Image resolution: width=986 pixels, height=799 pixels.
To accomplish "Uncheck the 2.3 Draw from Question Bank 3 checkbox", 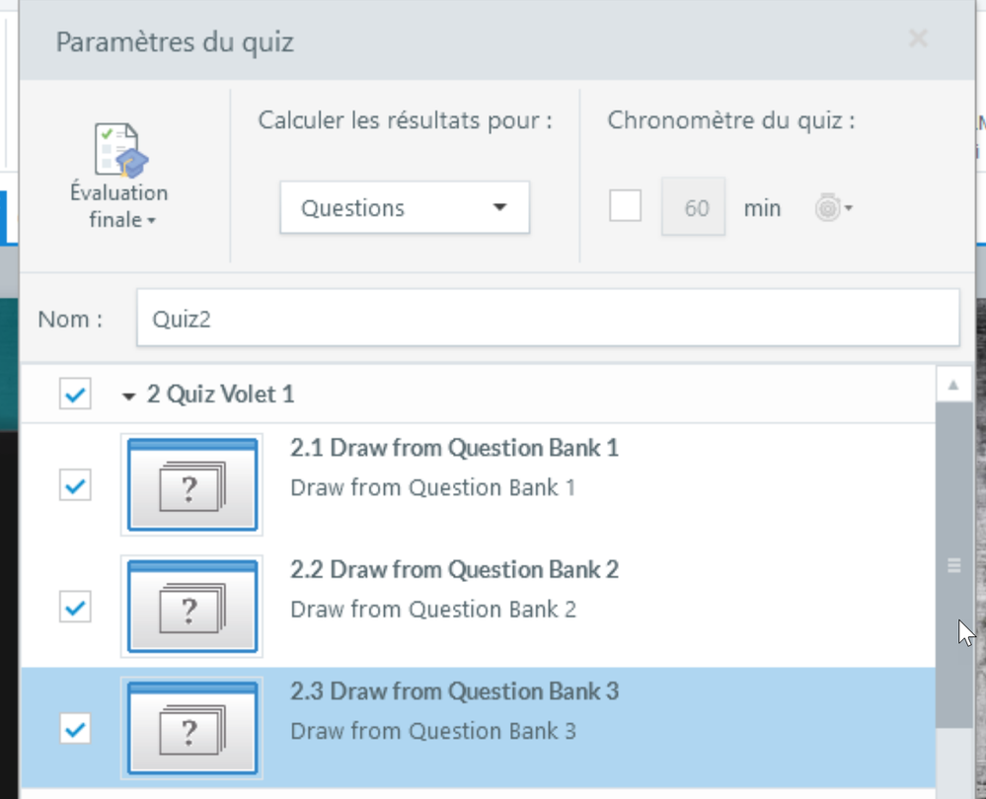I will 75,729.
